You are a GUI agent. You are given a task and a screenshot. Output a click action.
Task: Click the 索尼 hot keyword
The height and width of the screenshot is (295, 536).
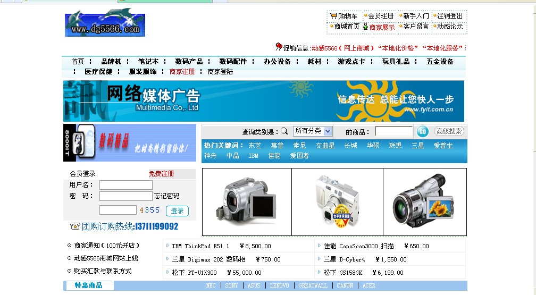pos(299,146)
